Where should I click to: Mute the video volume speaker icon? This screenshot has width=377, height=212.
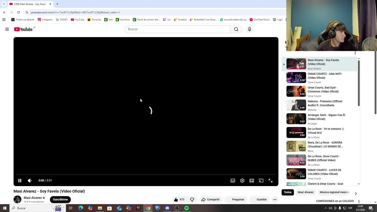[29, 180]
